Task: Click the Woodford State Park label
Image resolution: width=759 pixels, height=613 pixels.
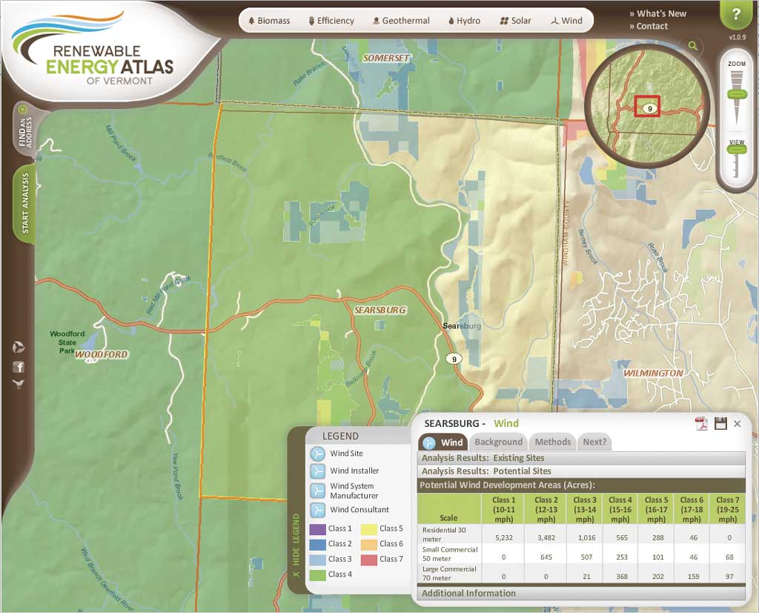Action: [67, 342]
